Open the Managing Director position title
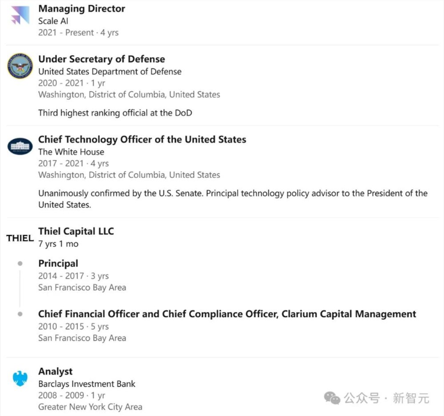This screenshot has height=416, width=444. (82, 9)
